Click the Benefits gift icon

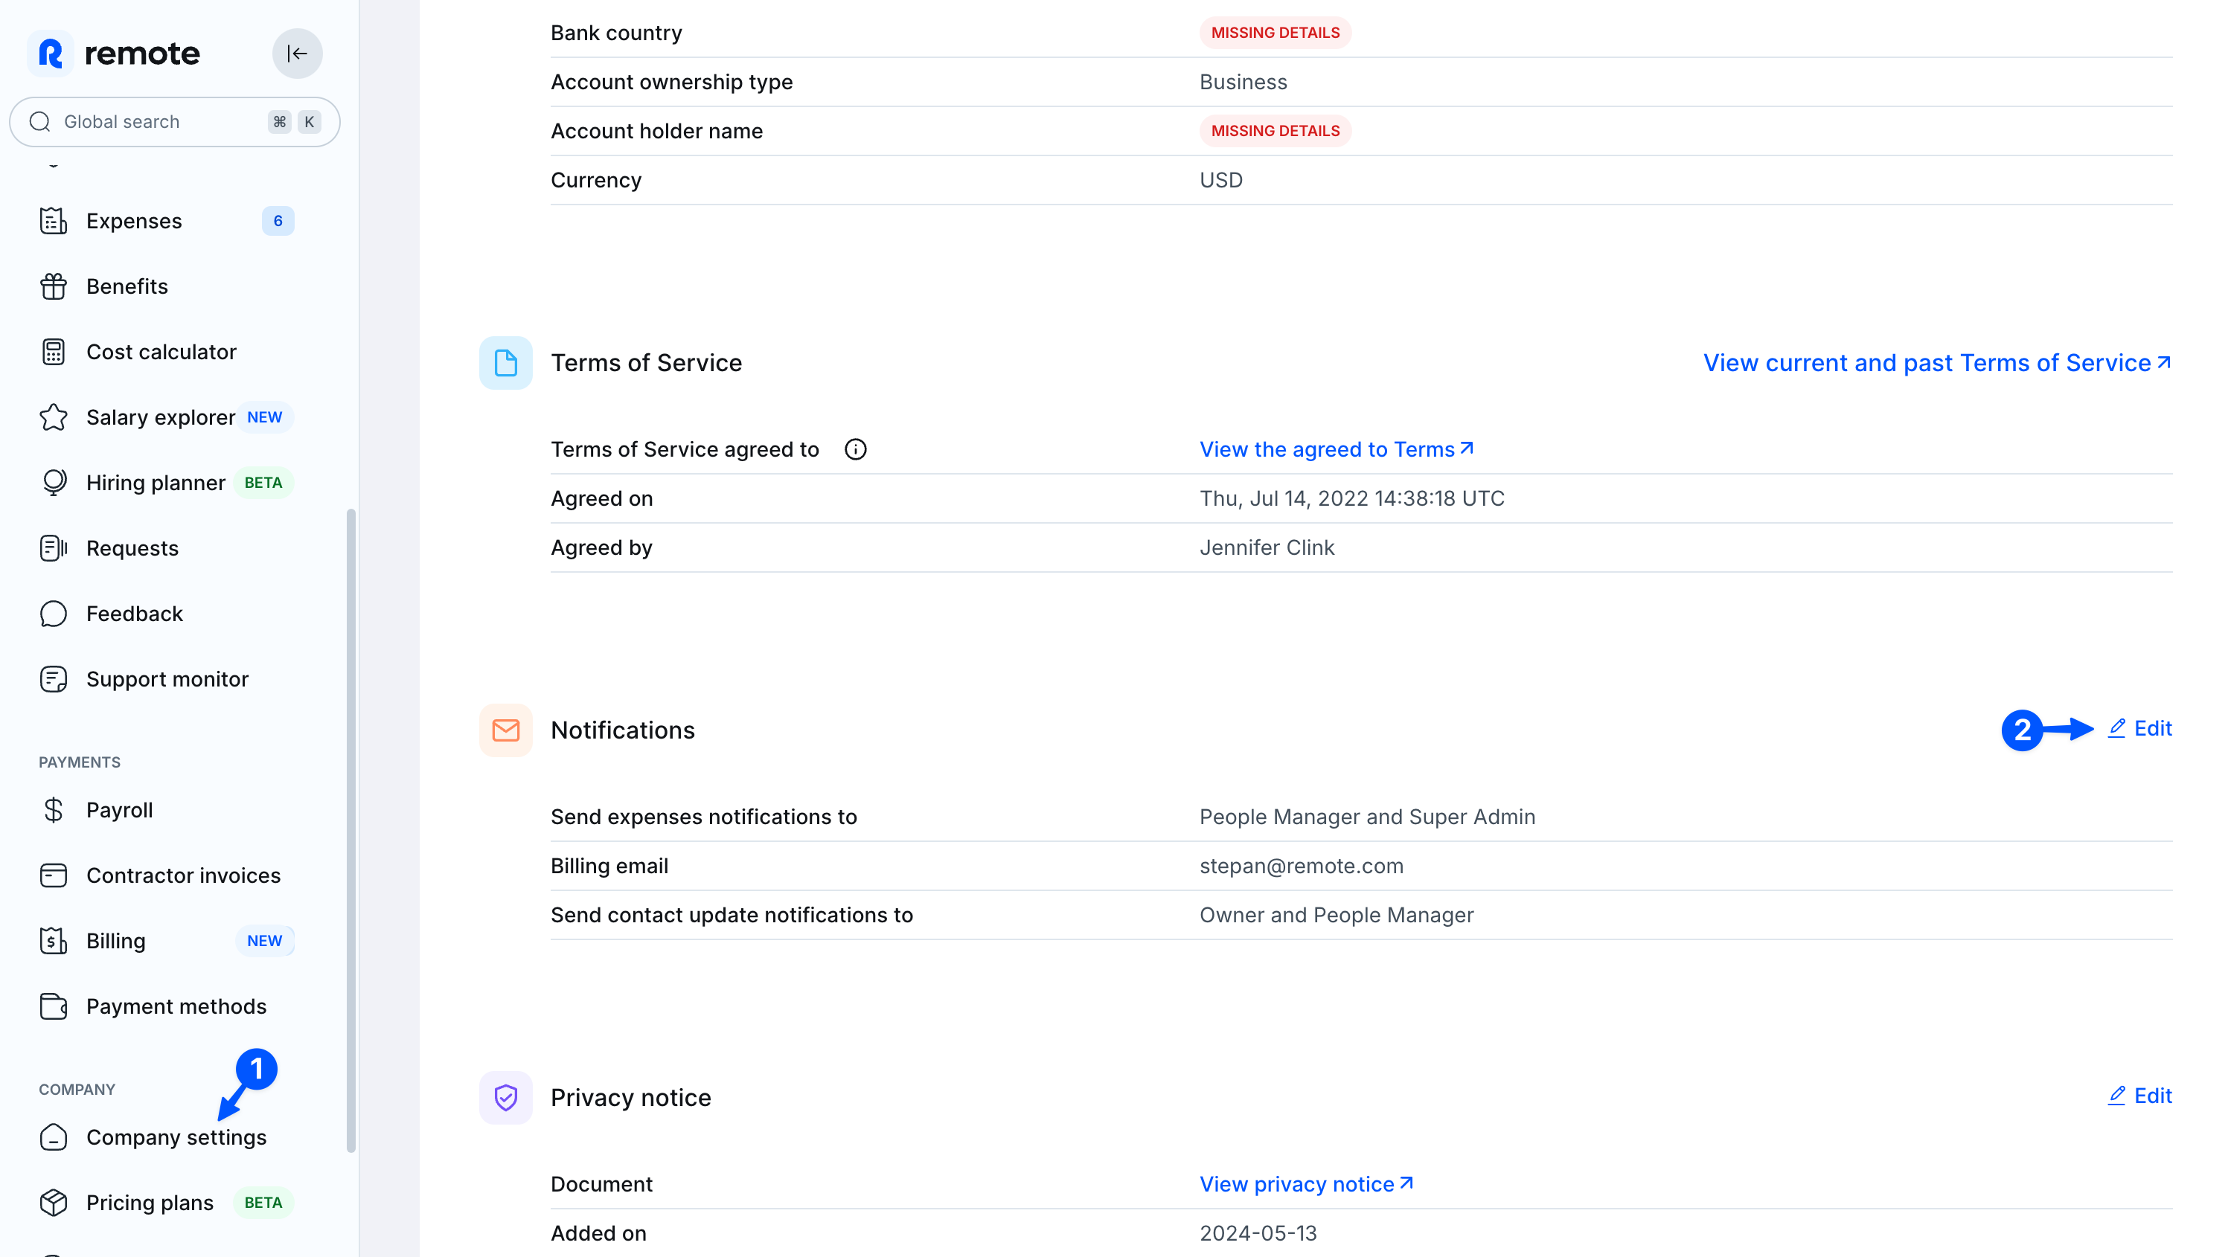pos(54,286)
